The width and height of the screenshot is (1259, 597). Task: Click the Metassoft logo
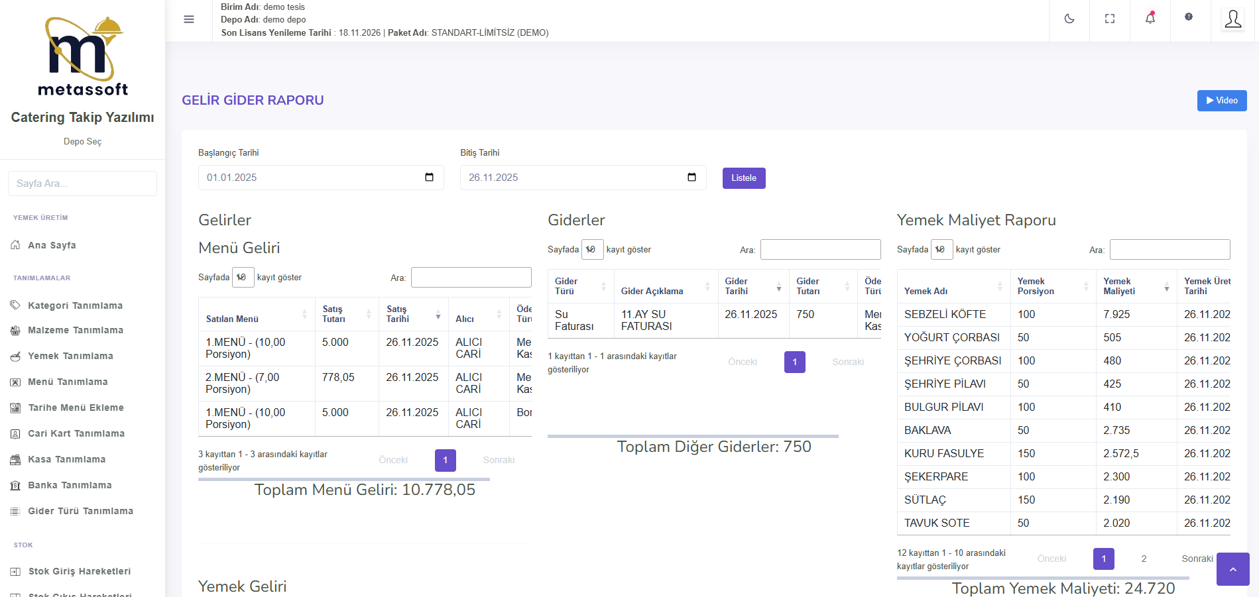tap(83, 56)
